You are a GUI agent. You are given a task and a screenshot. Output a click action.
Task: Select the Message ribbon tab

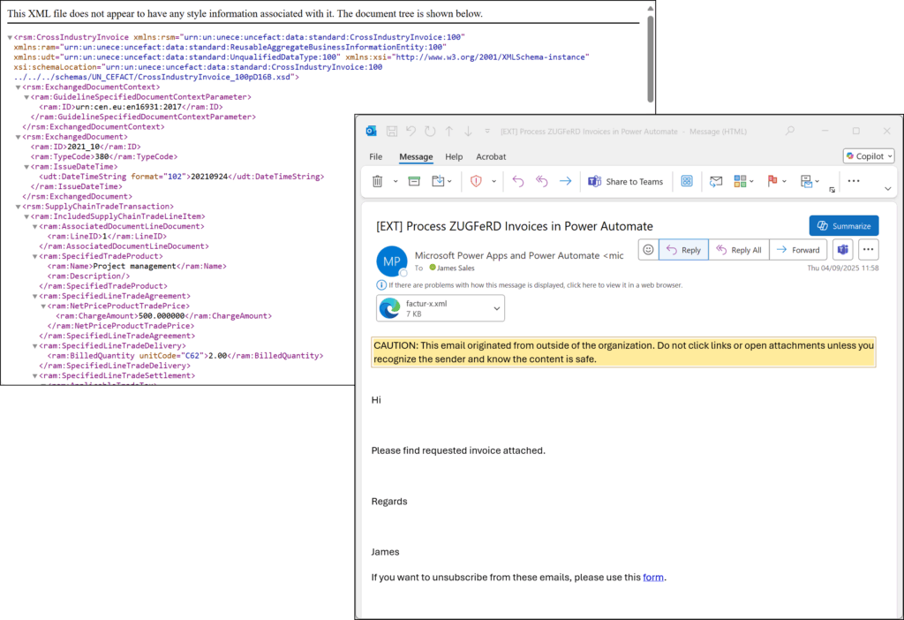pos(416,157)
